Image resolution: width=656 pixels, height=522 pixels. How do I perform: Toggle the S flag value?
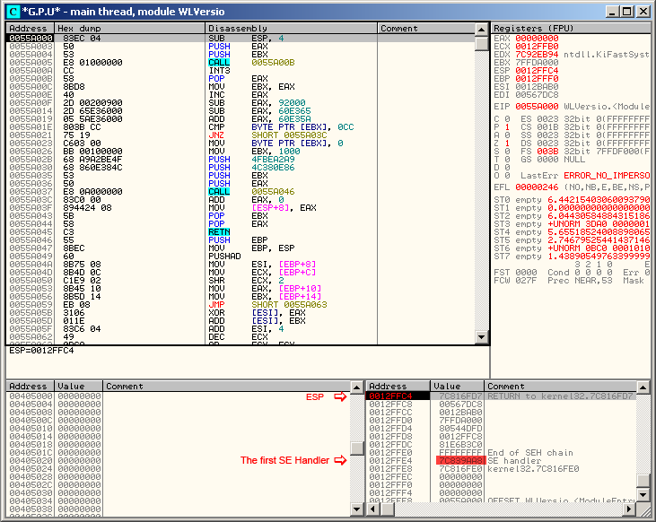tap(507, 152)
